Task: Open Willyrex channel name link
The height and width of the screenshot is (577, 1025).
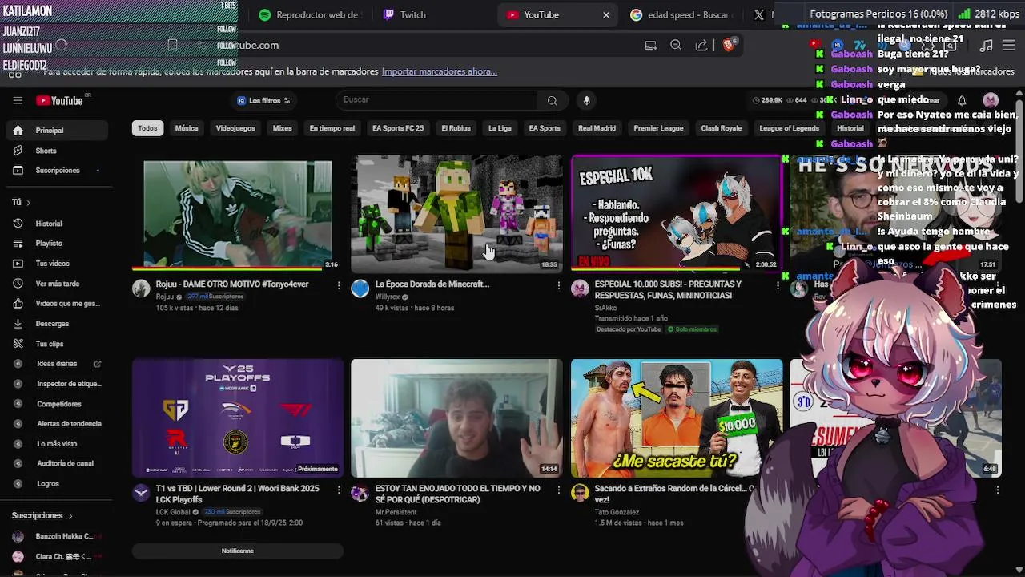Action: 387,297
